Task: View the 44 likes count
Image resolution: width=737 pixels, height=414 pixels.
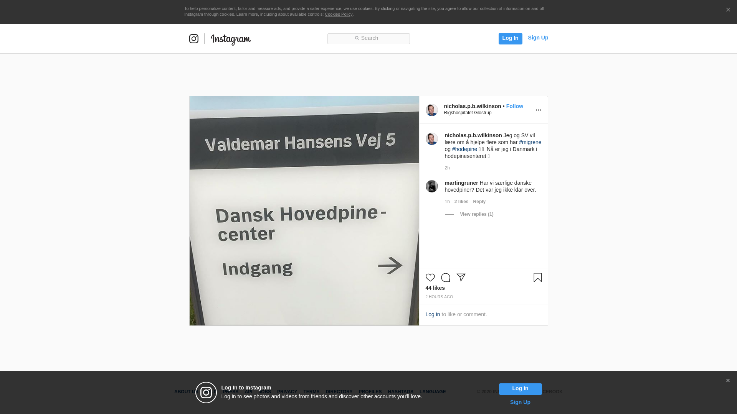Action: pyautogui.click(x=435, y=288)
